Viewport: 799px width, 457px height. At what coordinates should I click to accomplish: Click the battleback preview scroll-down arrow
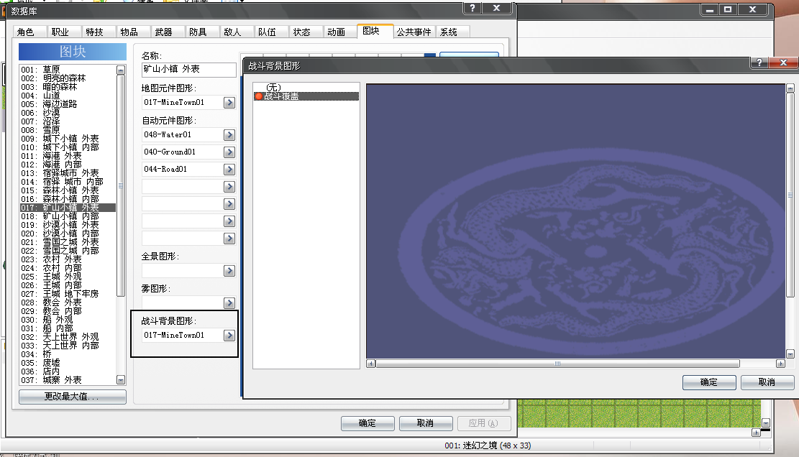pos(790,354)
